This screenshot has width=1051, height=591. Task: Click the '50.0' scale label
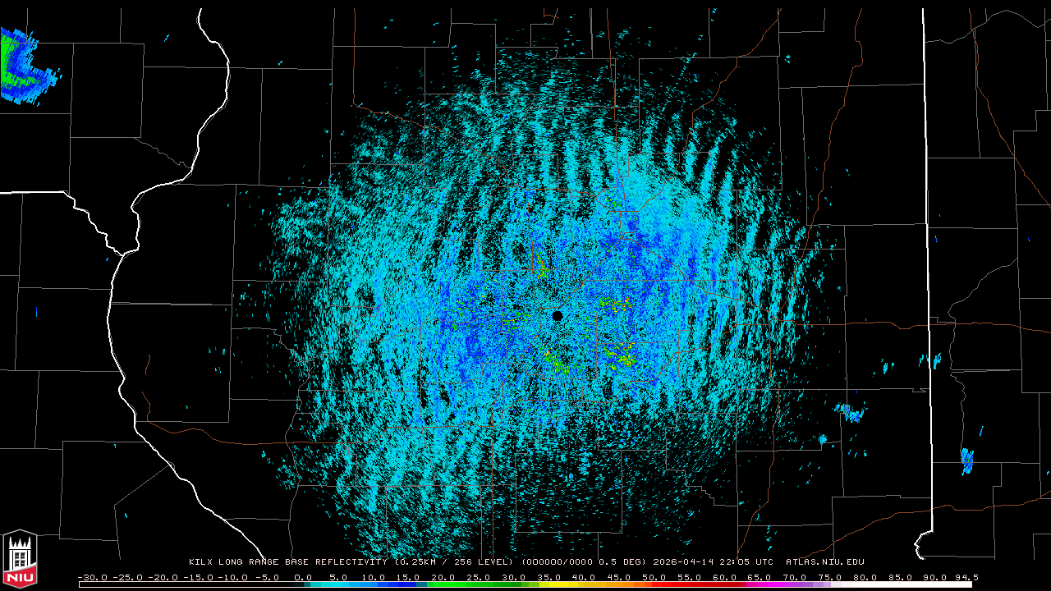[655, 577]
